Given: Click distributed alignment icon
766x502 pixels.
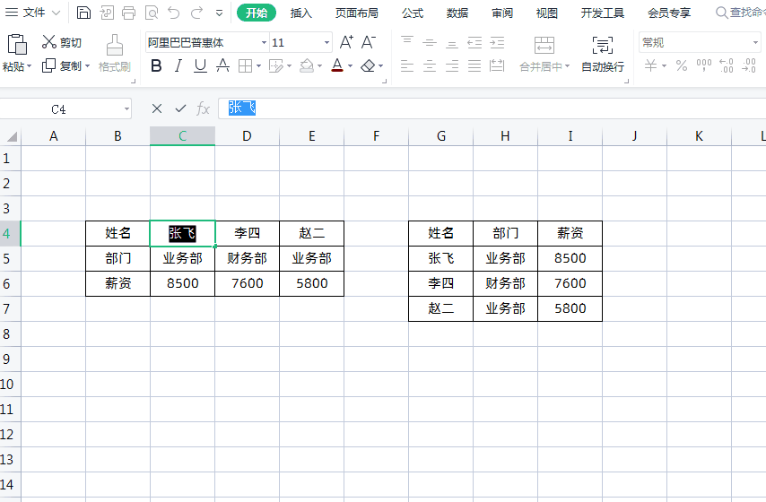Looking at the screenshot, I should pyautogui.click(x=497, y=65).
